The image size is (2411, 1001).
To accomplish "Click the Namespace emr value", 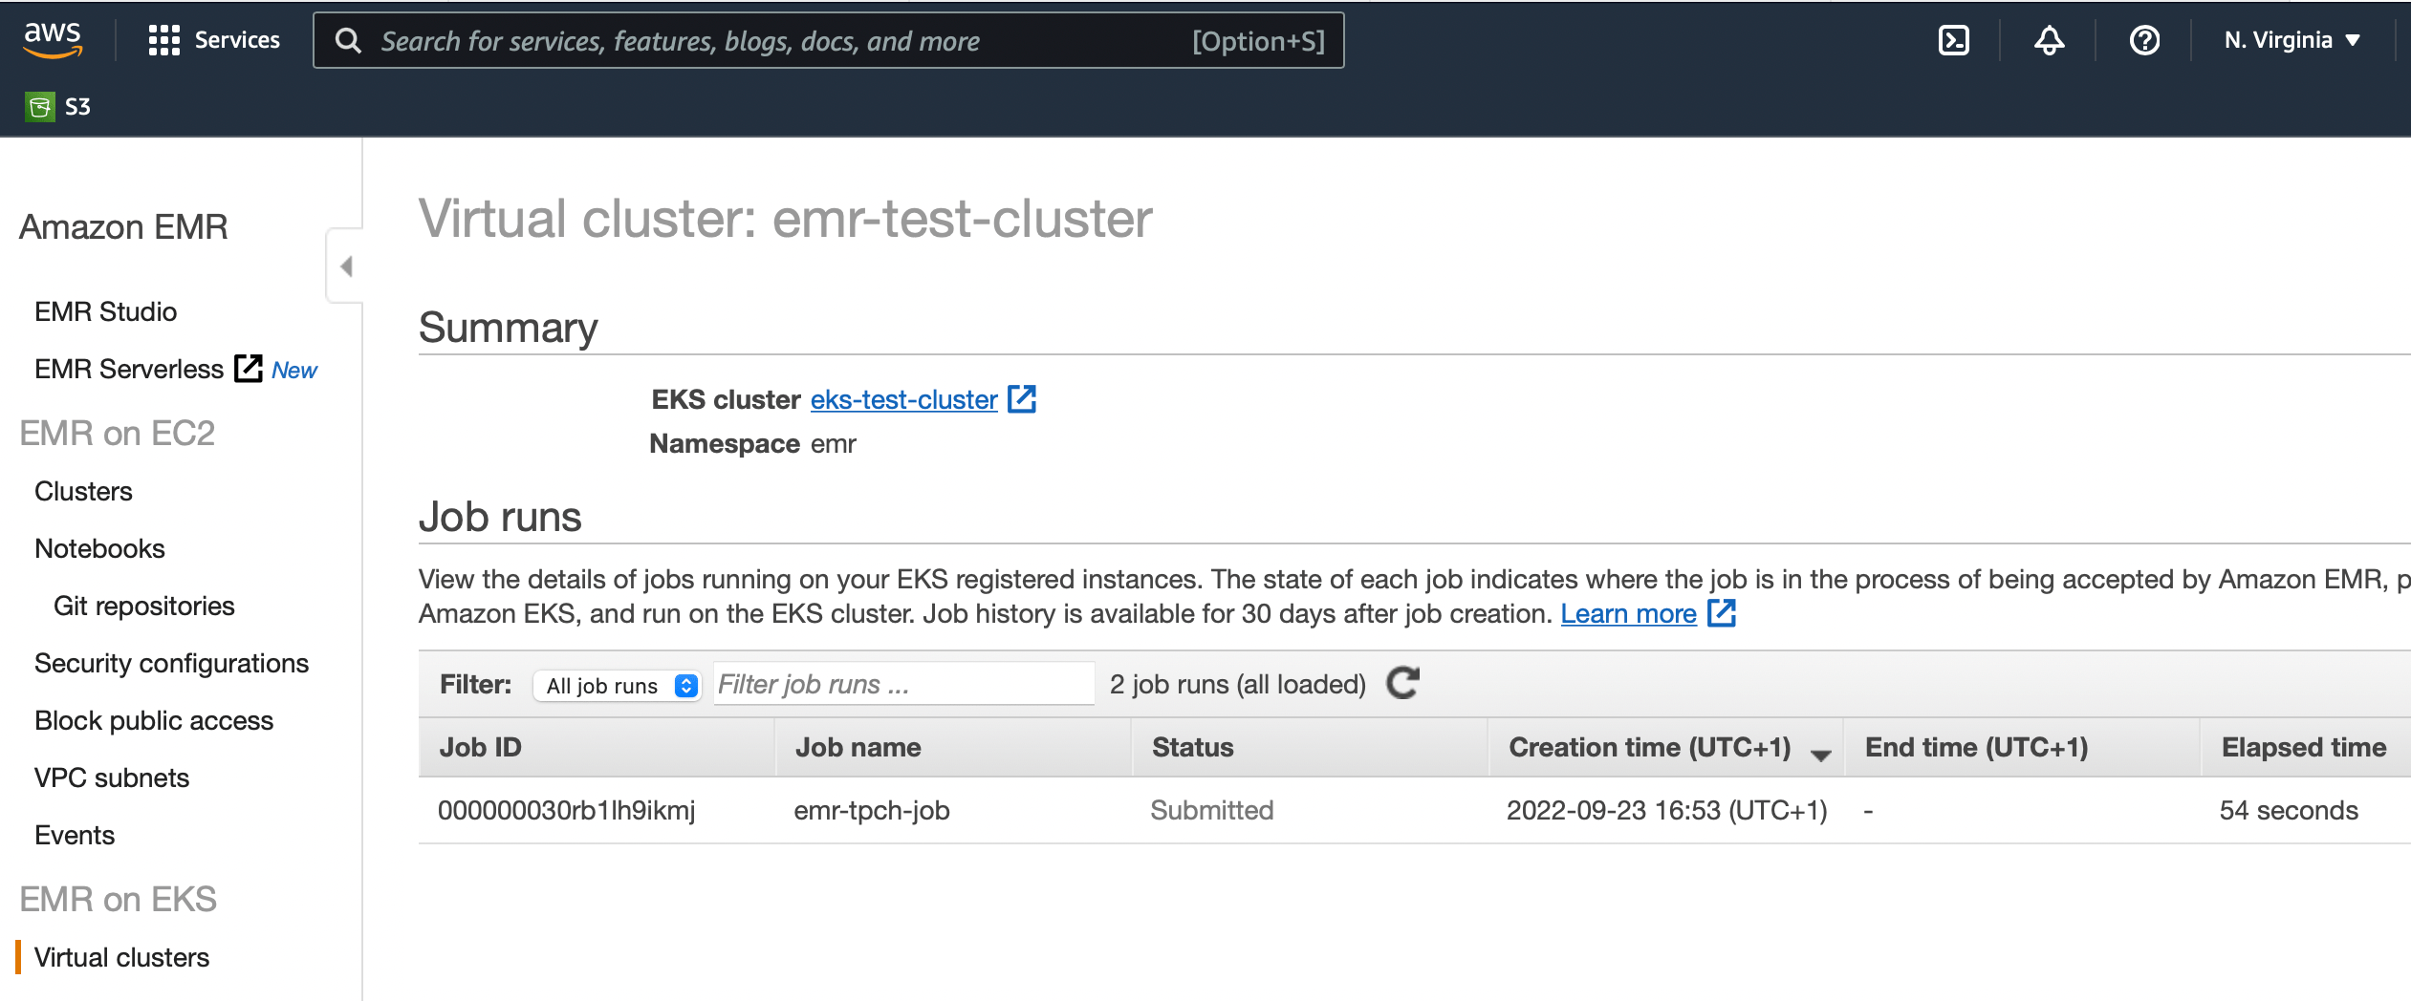I will pos(834,443).
